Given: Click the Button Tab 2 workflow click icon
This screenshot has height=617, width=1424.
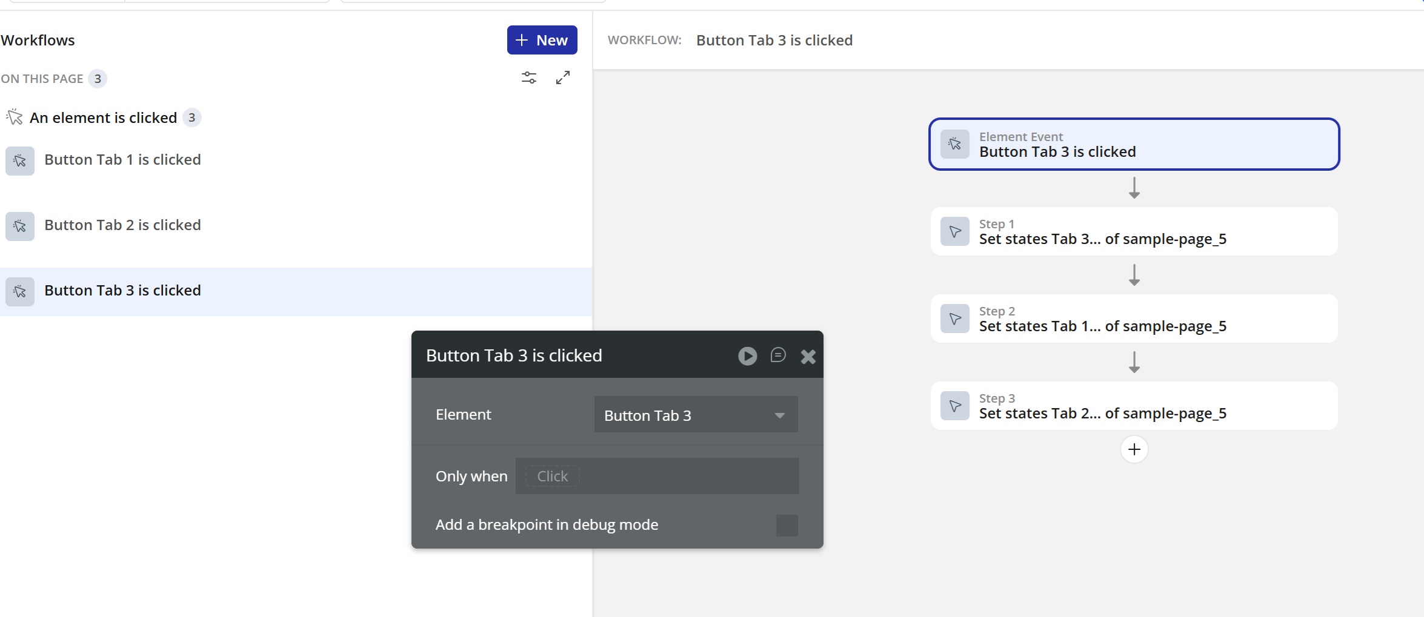Looking at the screenshot, I should point(20,226).
